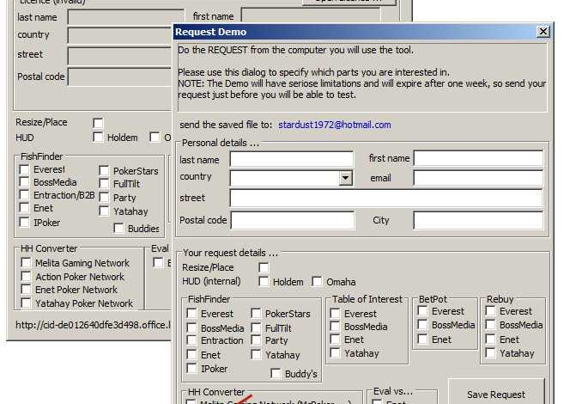The image size is (576, 404).
Task: Enable HUD (internal) Omaha checkbox
Action: tap(317, 281)
